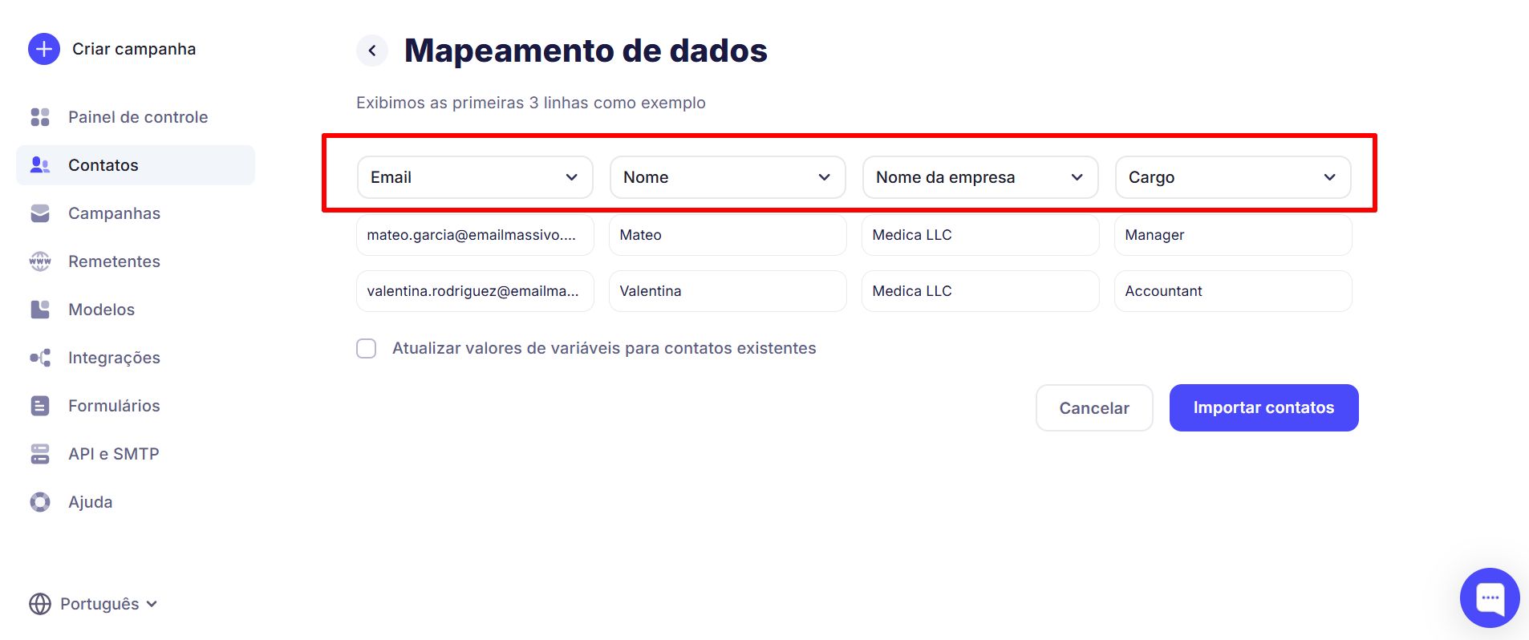Click the API e SMTP server icon
The height and width of the screenshot is (640, 1529).
pos(40,454)
